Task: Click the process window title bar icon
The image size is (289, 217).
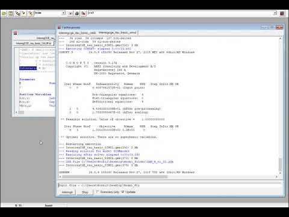Action: [x=59, y=27]
